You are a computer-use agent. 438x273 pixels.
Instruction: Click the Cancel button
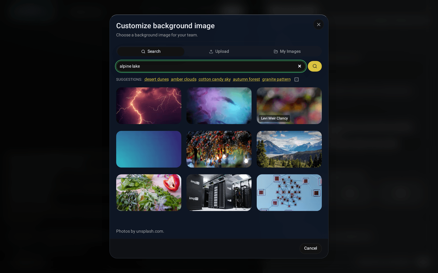click(311, 248)
